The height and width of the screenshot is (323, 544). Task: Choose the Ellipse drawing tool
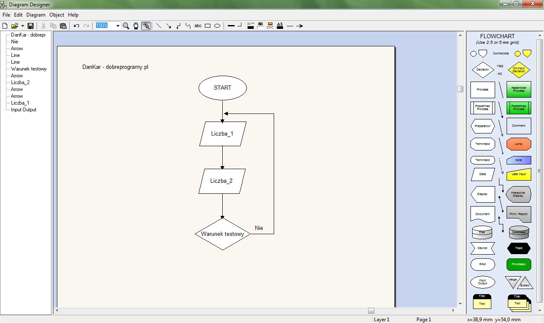coord(217,26)
